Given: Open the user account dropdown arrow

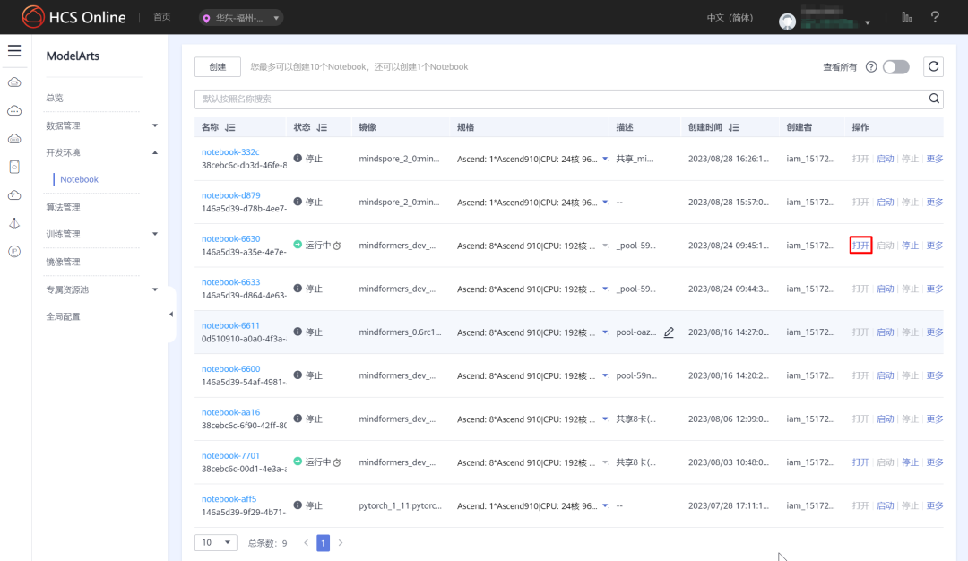Looking at the screenshot, I should (x=868, y=22).
